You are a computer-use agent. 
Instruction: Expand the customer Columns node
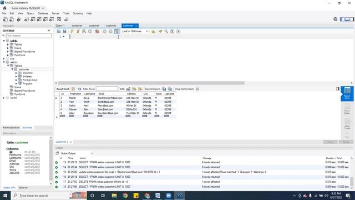tap(16, 73)
